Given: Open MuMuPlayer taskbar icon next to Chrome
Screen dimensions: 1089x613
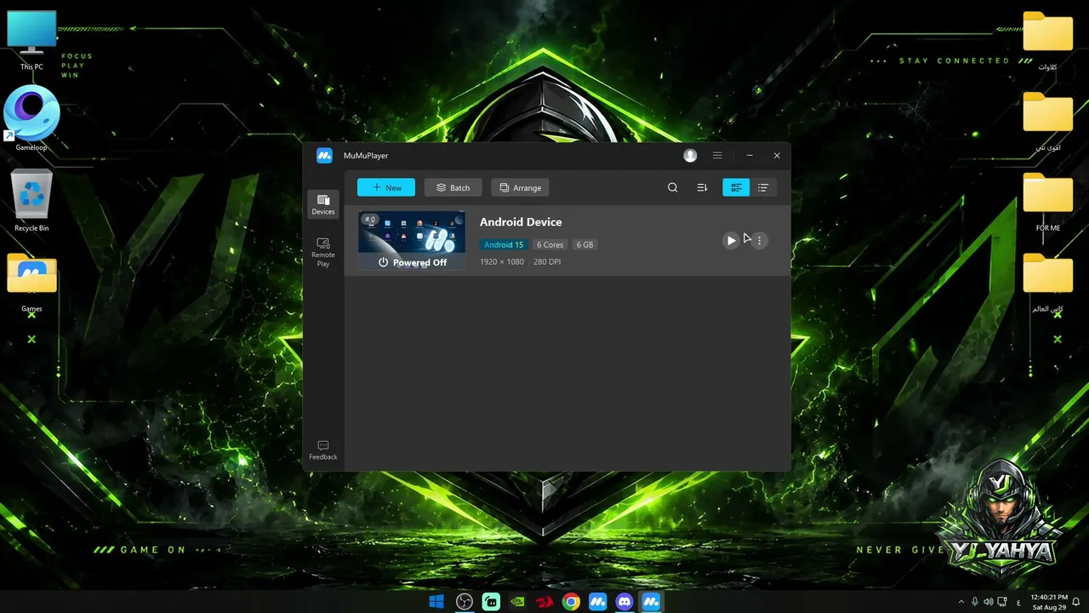Looking at the screenshot, I should [598, 602].
